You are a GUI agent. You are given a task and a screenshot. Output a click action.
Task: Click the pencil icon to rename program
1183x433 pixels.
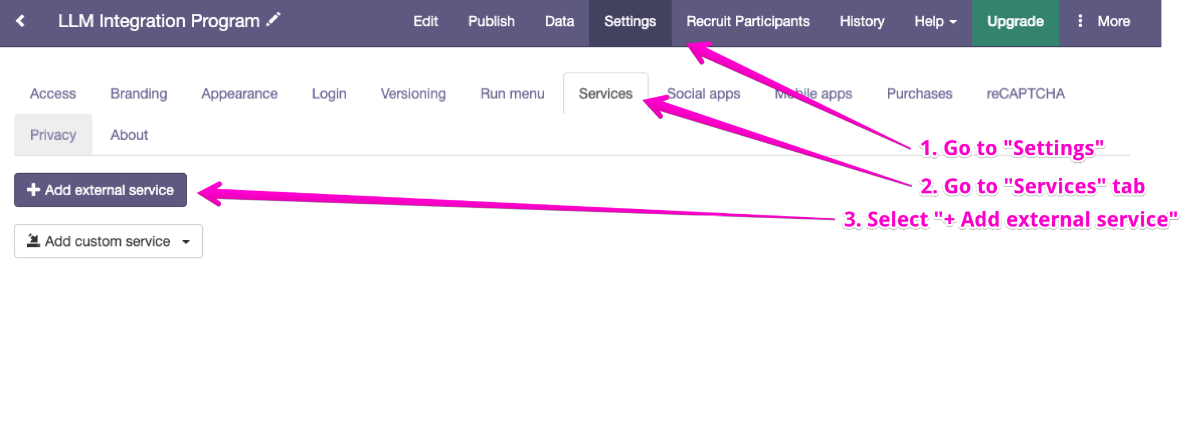point(273,20)
